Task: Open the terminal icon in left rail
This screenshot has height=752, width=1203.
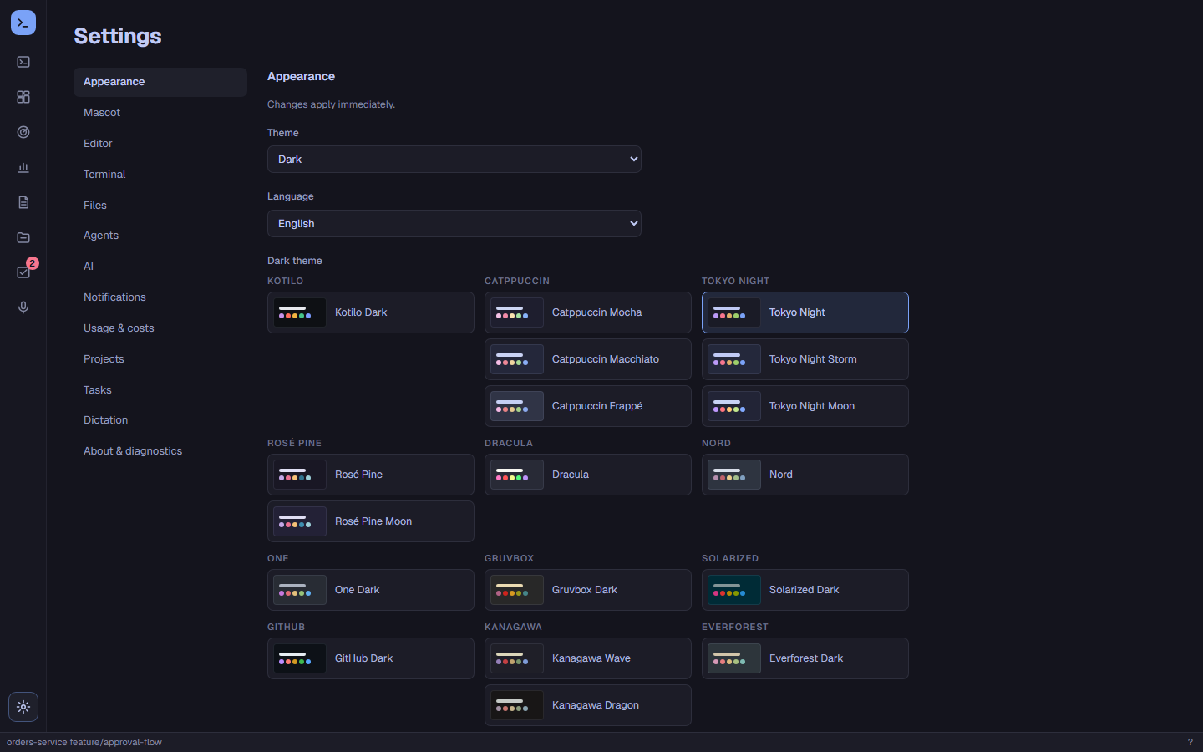Action: click(x=23, y=62)
